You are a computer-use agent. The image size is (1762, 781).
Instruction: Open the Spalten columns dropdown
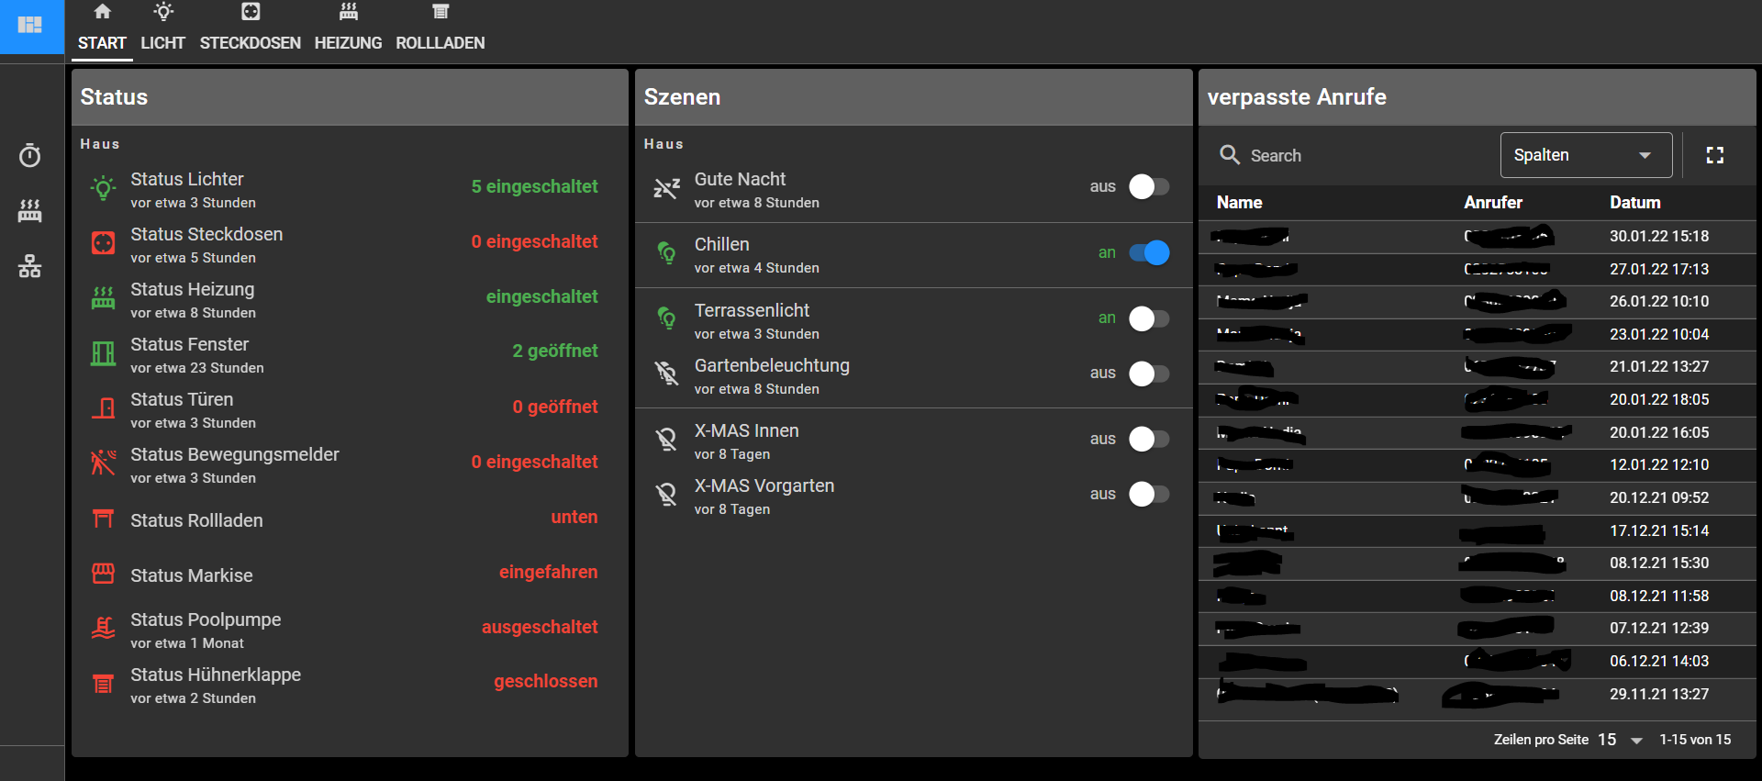coord(1586,155)
